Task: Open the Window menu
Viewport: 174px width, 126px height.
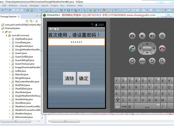Action: coord(71,5)
